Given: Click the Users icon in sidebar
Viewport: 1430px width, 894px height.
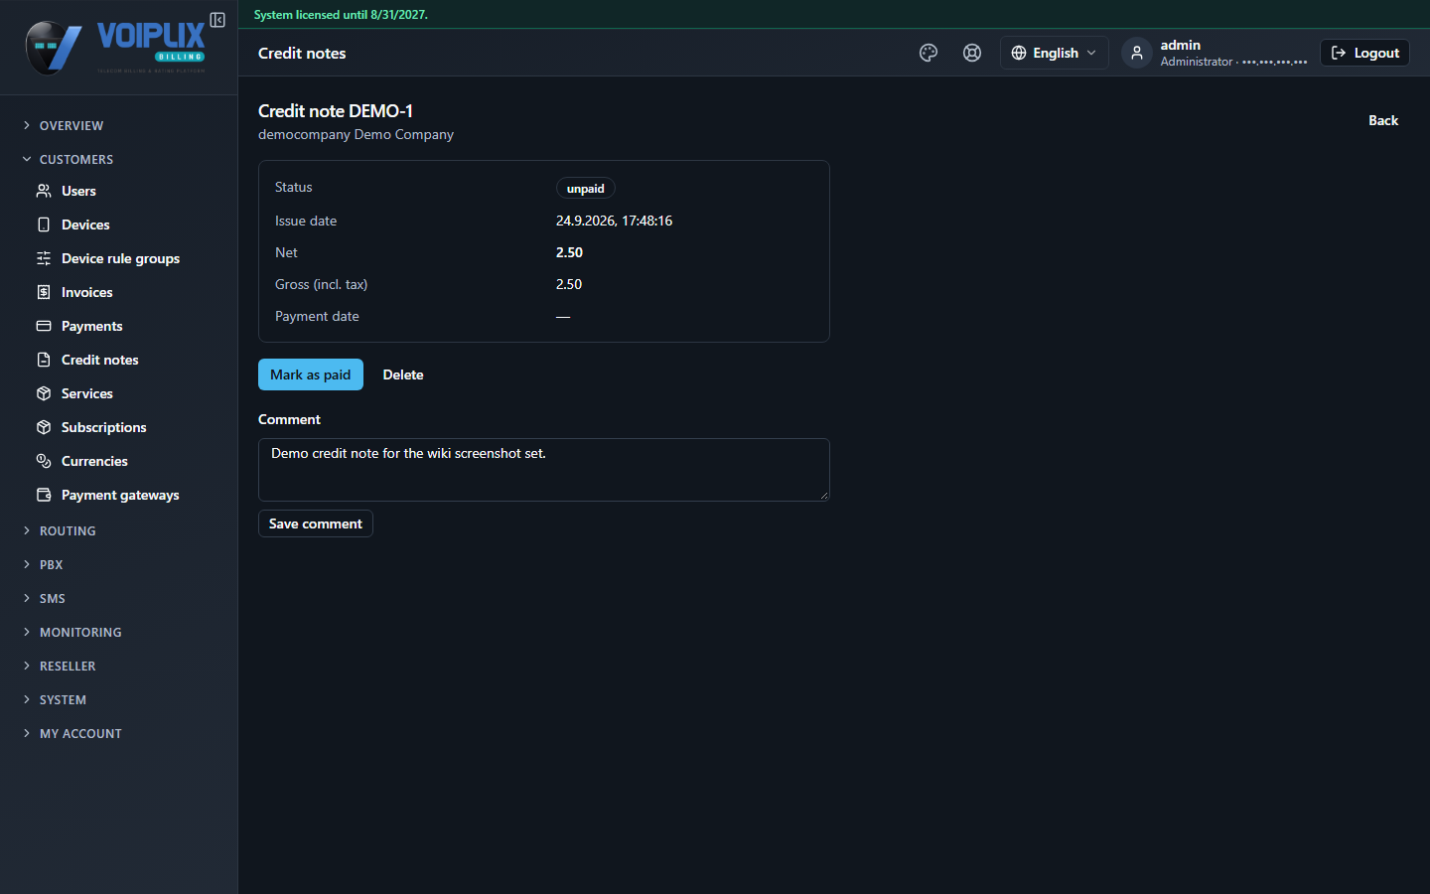Looking at the screenshot, I should [x=44, y=191].
